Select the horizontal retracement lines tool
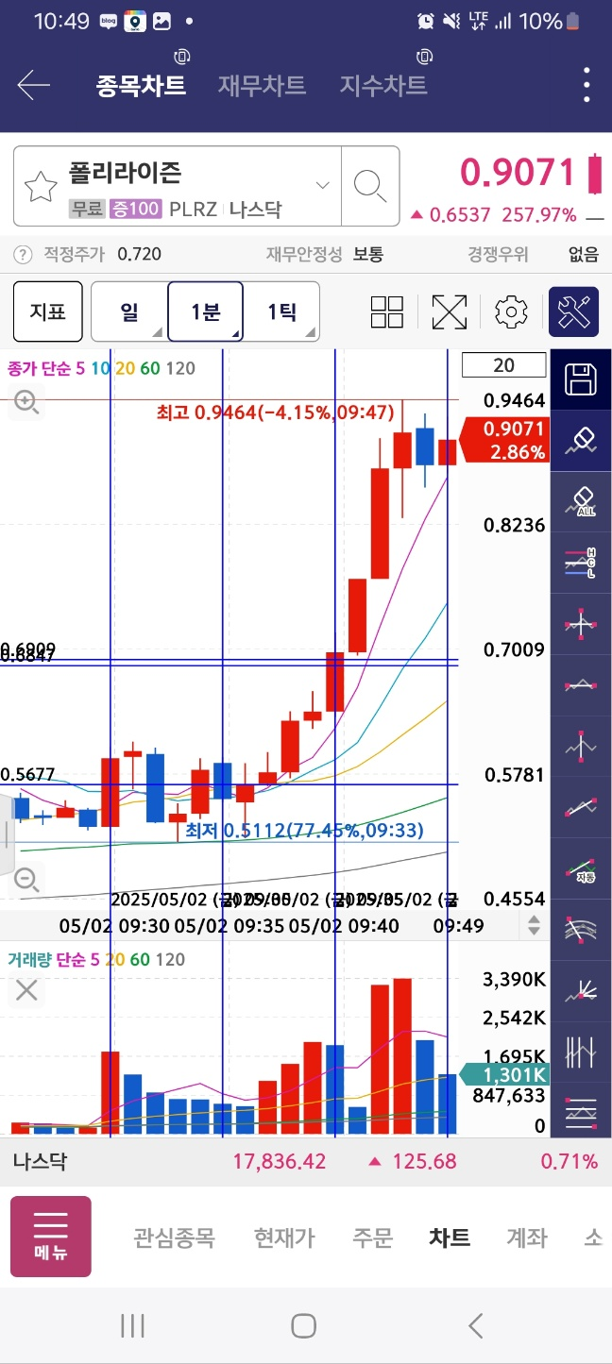This screenshot has width=612, height=1364. 581,1112
